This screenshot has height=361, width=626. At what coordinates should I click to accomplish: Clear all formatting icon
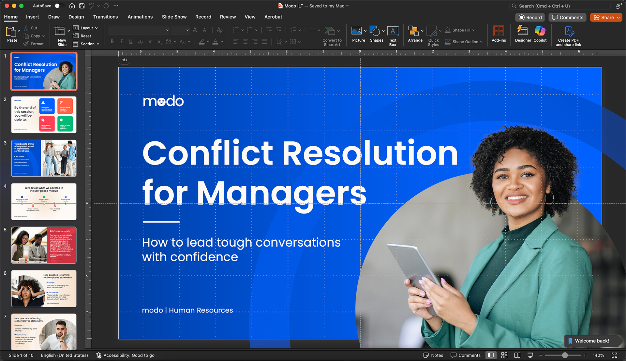(x=220, y=30)
